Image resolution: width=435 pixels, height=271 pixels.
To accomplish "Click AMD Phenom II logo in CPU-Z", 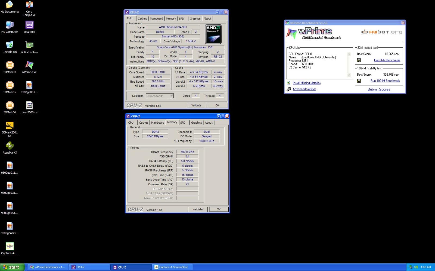I will [x=213, y=34].
